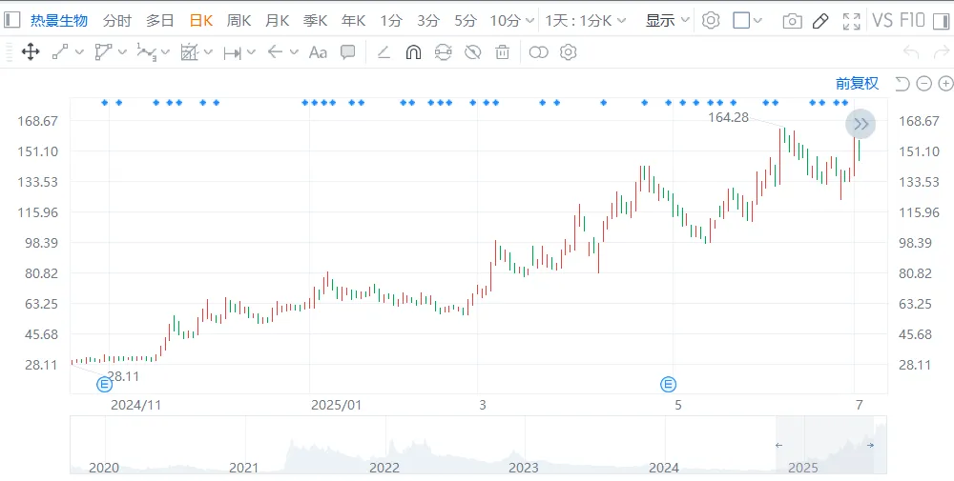The height and width of the screenshot is (481, 954).
Task: Zoom in chart with plus icon
Action: click(x=944, y=84)
